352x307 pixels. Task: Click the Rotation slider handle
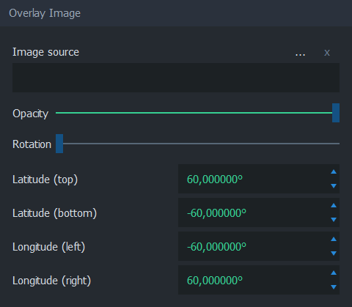coord(59,144)
